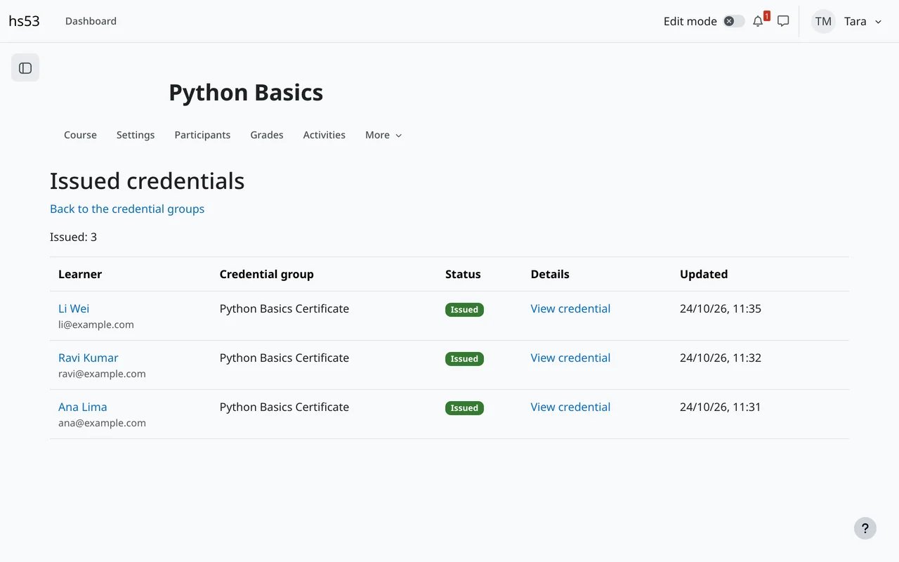Click the timestamp 24/10/26, 11:31
This screenshot has width=899, height=562.
coord(721,407)
